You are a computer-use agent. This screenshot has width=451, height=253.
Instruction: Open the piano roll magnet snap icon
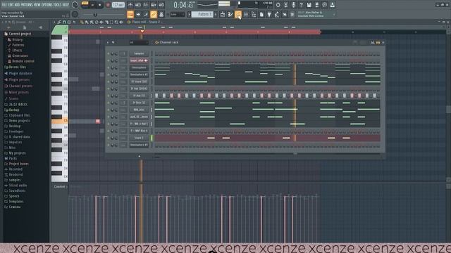[x=64, y=22]
